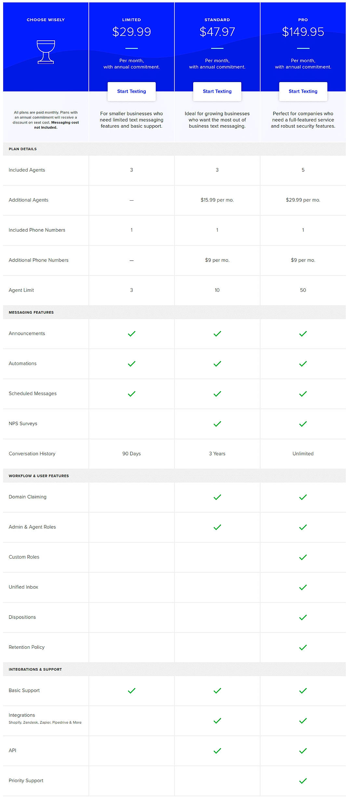Click the Retention Policy checkmark in Pro column
This screenshot has width=348, height=799.
[x=303, y=647]
